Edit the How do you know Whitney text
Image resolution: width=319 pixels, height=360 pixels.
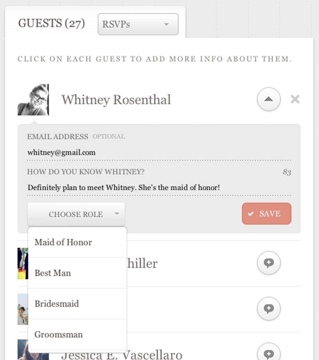click(x=159, y=188)
